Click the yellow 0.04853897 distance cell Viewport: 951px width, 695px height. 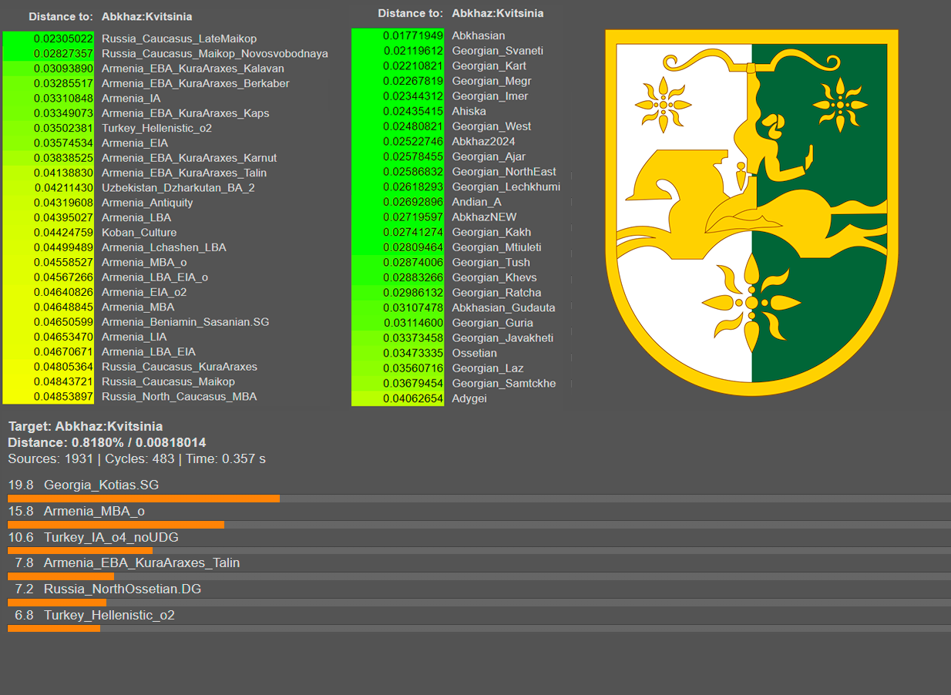tap(49, 397)
